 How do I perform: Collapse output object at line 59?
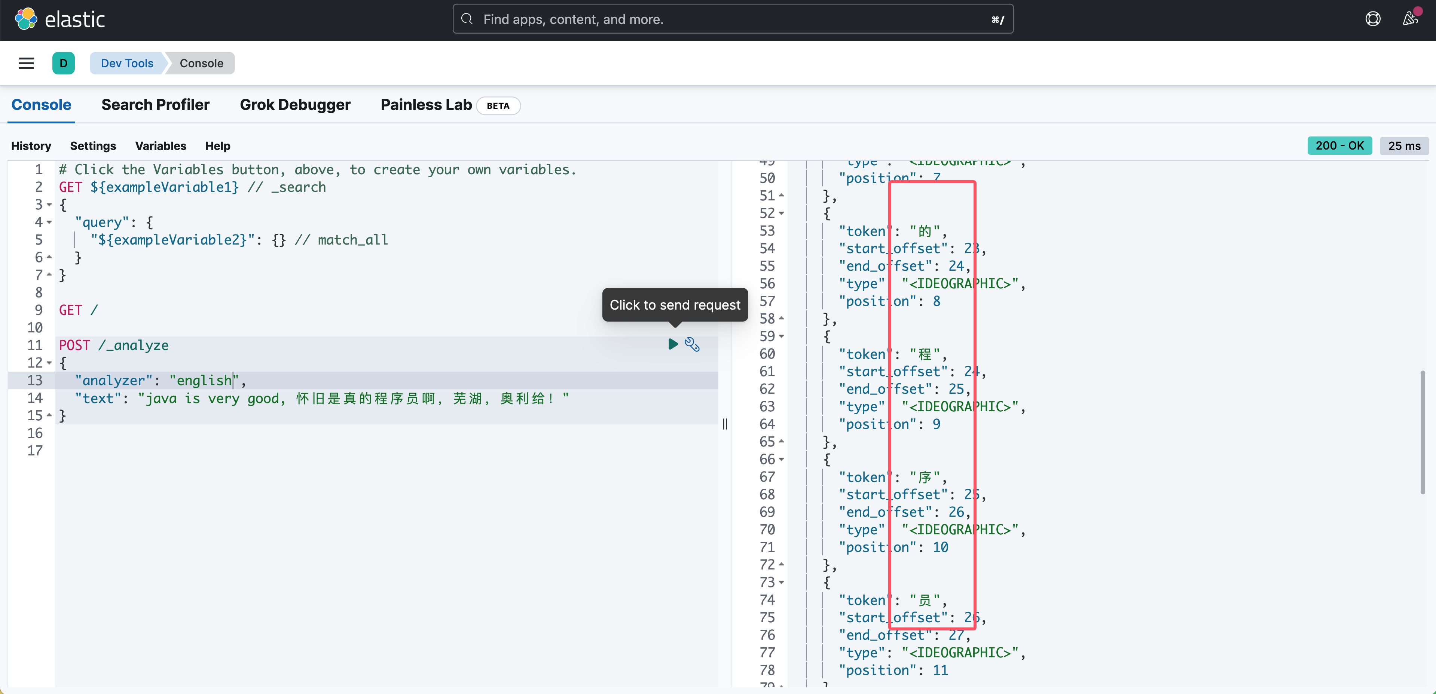pyautogui.click(x=781, y=337)
